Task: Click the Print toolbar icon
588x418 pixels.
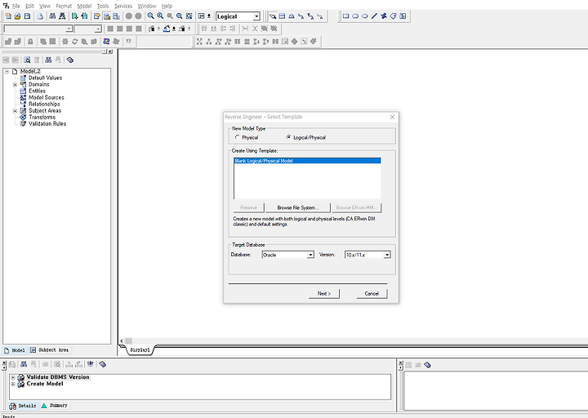Action: click(40, 16)
